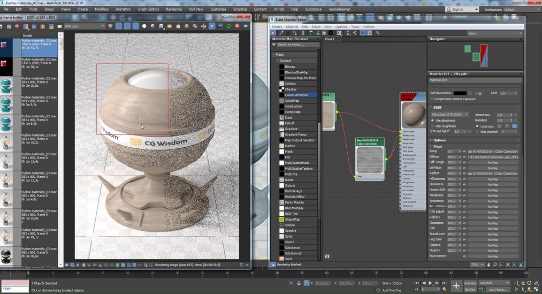Click the Play Animation button
Viewport: 542px width, 294px height.
tap(430, 283)
